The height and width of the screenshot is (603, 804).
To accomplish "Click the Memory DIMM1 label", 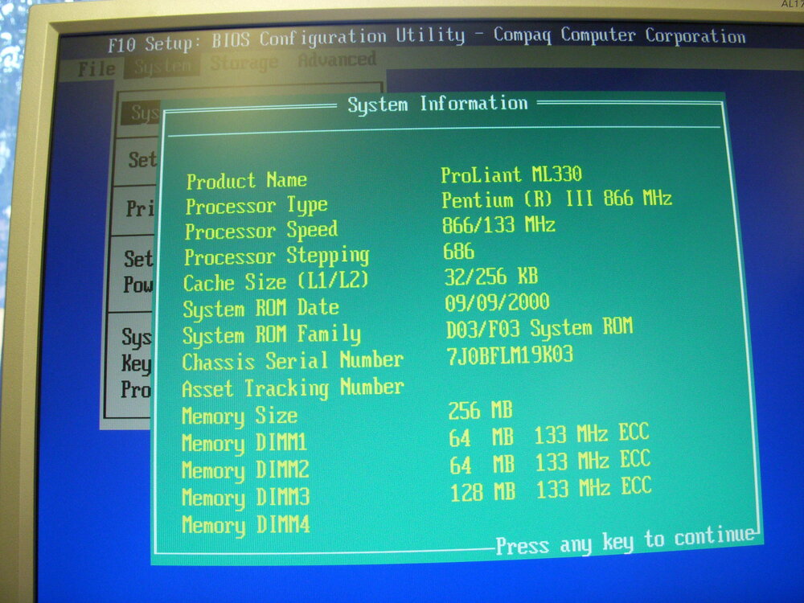I will [244, 443].
